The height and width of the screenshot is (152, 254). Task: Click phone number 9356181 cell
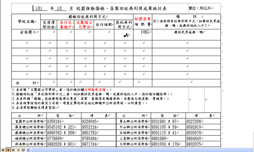(64, 121)
